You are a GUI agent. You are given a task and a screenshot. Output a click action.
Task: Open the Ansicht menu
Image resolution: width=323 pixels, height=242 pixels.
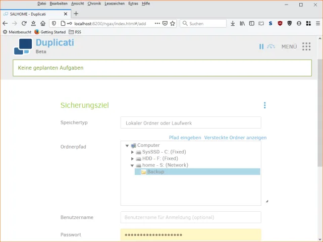point(77,4)
